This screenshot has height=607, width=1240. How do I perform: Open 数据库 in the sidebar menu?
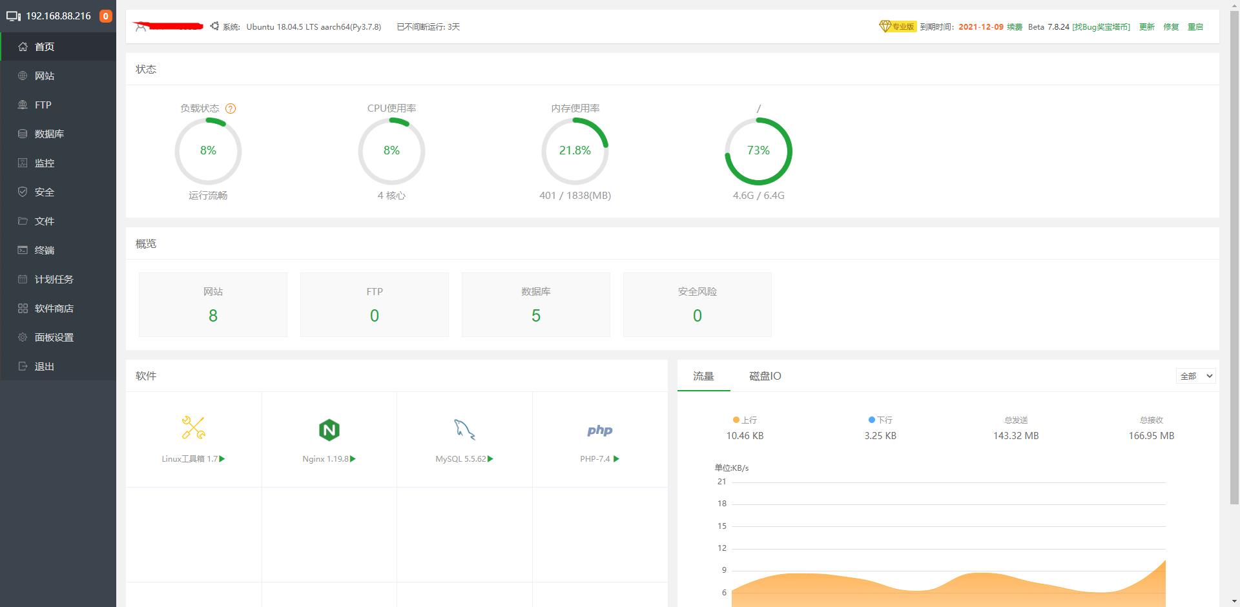click(58, 134)
